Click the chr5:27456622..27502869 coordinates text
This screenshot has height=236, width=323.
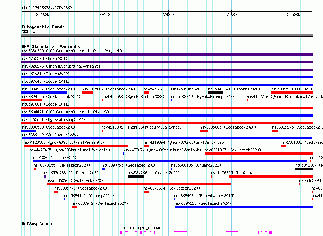[47, 8]
